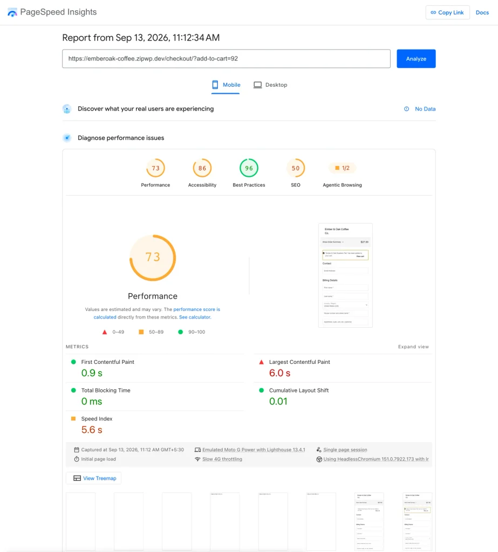498x552 pixels.
Task: Click the red triangle 0–49 legend icon
Action: click(105, 332)
